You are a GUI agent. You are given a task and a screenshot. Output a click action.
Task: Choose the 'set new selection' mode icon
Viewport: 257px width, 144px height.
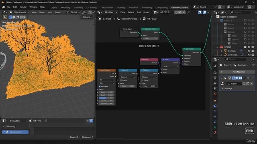tap(10, 17)
